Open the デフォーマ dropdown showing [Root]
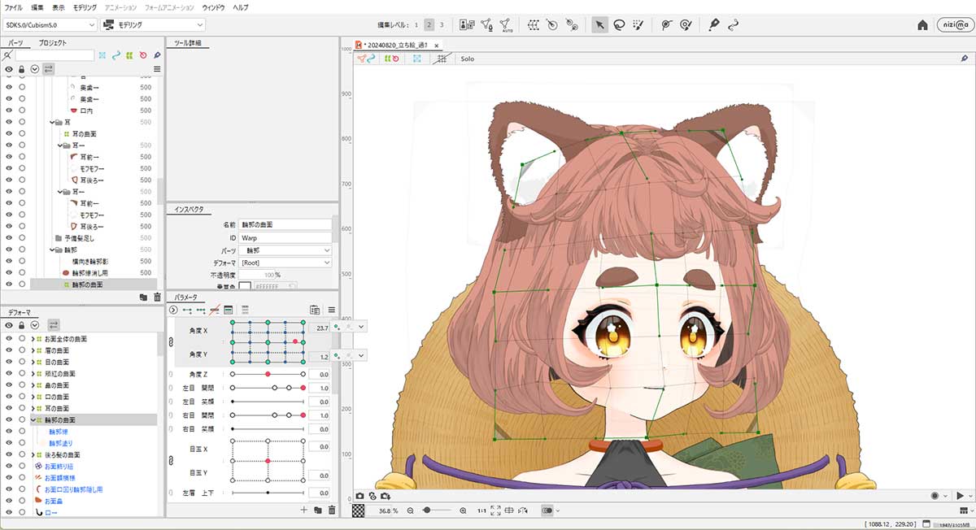Image resolution: width=976 pixels, height=530 pixels. (286, 263)
